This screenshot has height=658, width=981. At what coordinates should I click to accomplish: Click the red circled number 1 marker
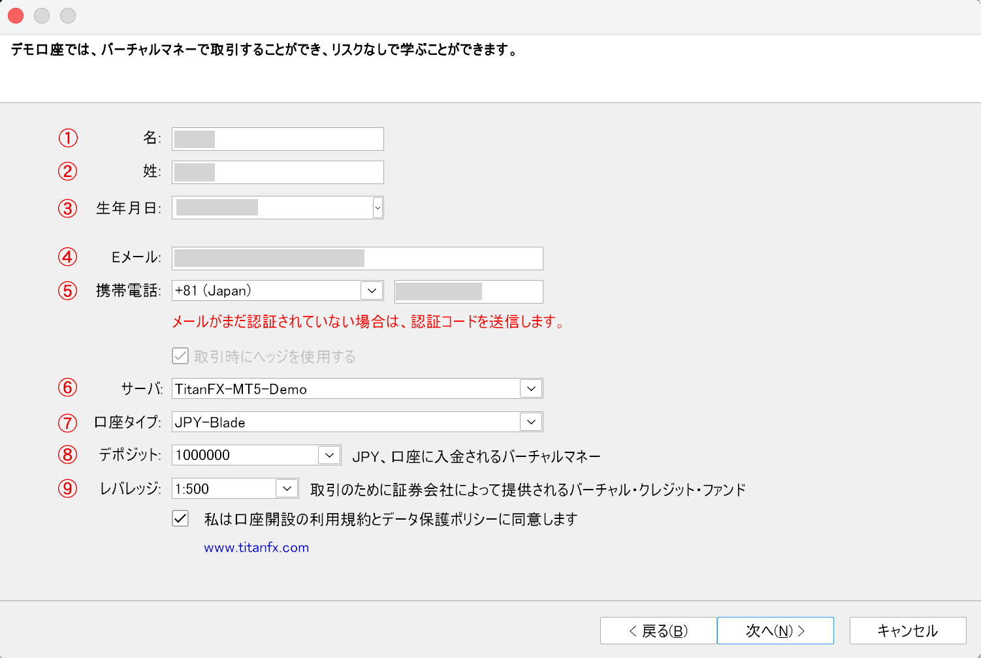tap(68, 138)
